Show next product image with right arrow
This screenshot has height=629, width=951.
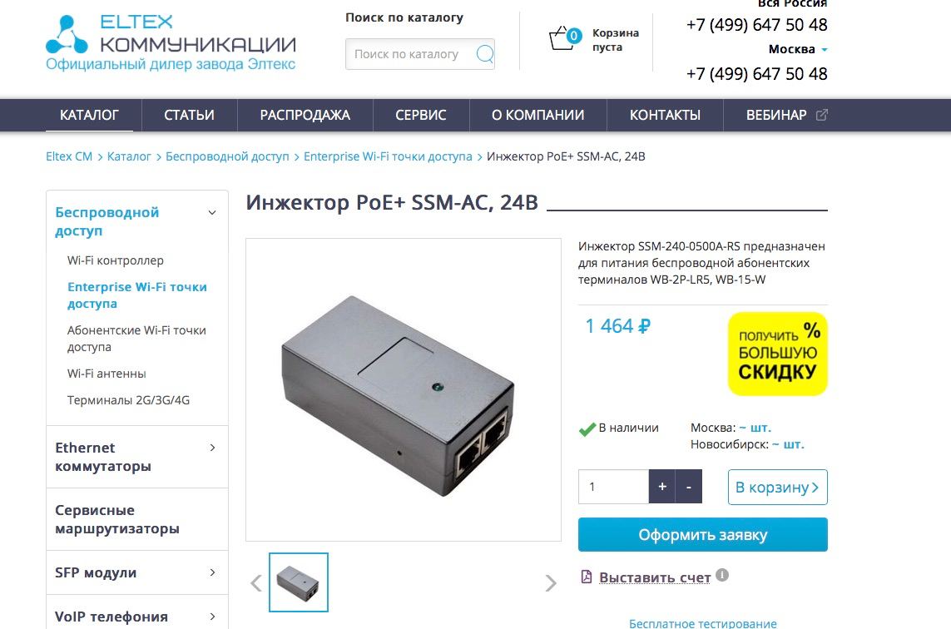tap(550, 583)
